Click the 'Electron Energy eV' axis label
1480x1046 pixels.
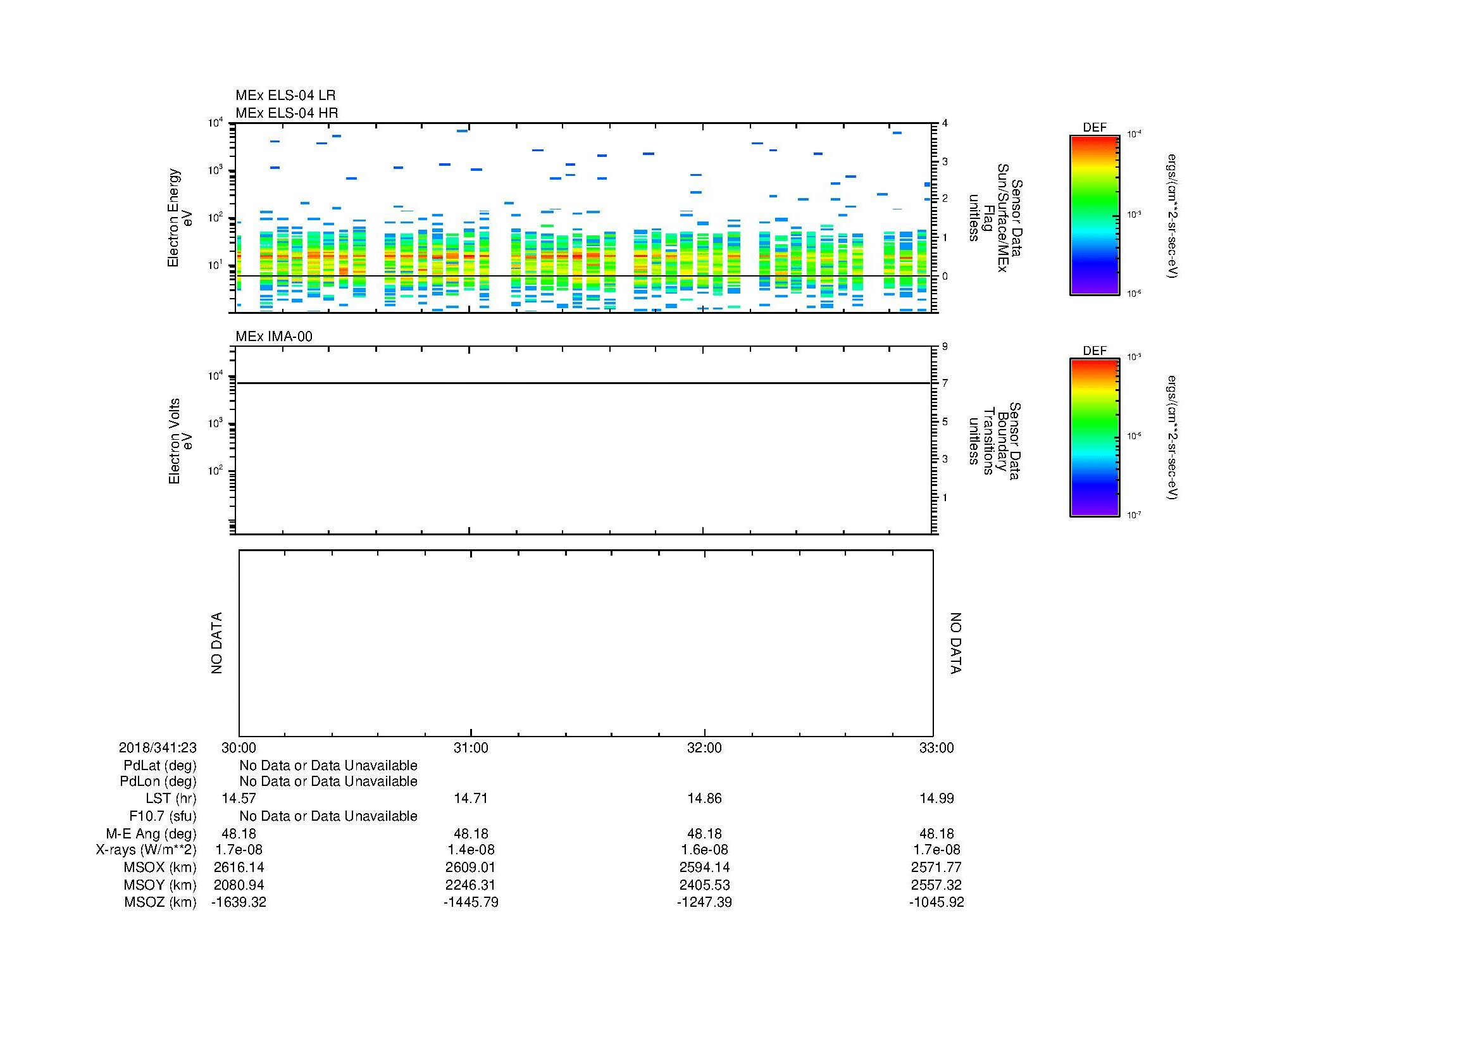point(180,218)
